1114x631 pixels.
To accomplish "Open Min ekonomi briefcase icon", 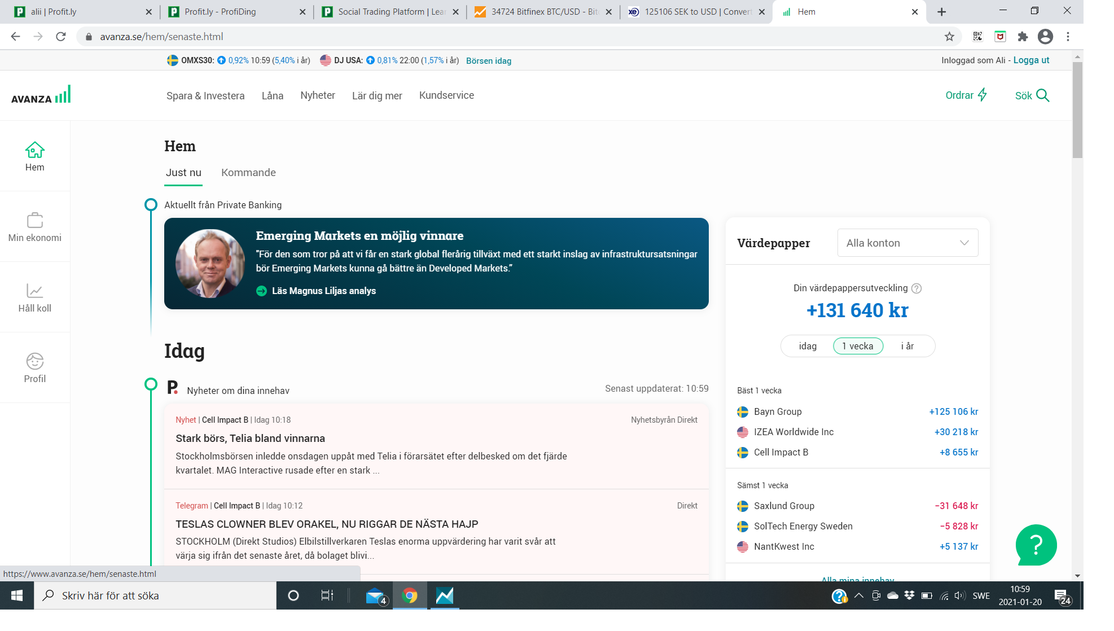I will click(34, 220).
